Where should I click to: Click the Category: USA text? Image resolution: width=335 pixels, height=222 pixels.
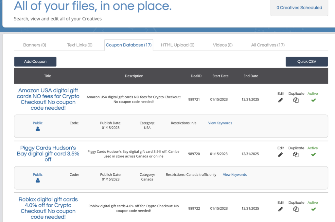(x=147, y=125)
